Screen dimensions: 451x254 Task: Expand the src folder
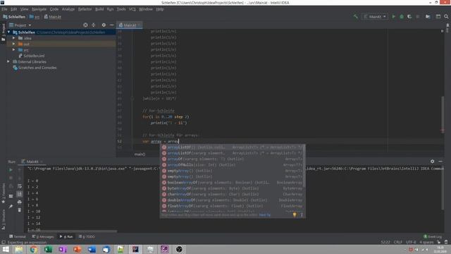click(14, 50)
